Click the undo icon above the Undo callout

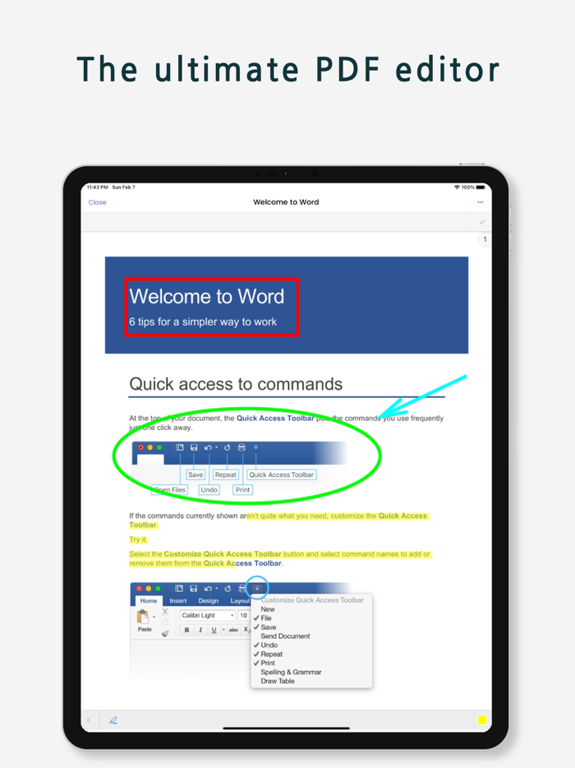tap(209, 447)
